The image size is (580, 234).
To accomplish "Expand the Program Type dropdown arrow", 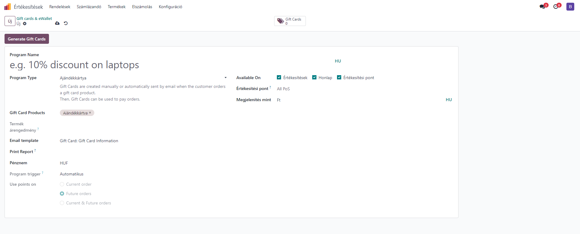I will [225, 78].
